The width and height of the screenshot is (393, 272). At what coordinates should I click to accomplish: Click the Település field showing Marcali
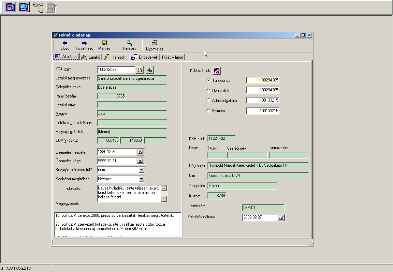point(242,186)
